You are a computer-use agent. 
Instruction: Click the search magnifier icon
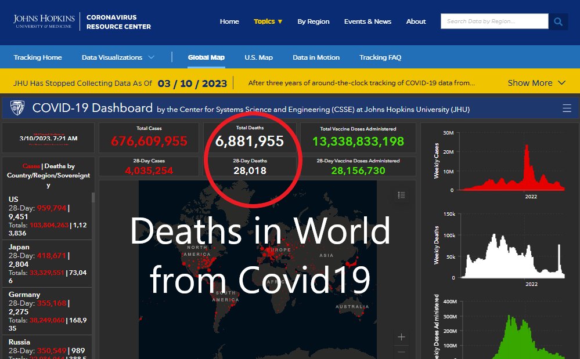558,21
